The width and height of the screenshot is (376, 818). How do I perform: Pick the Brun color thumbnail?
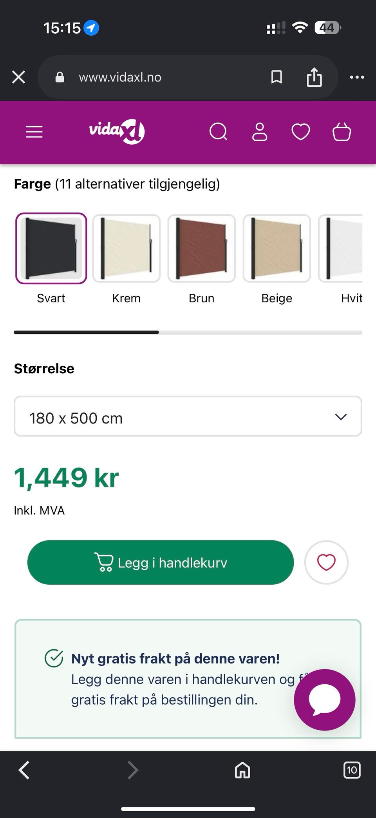[201, 248]
